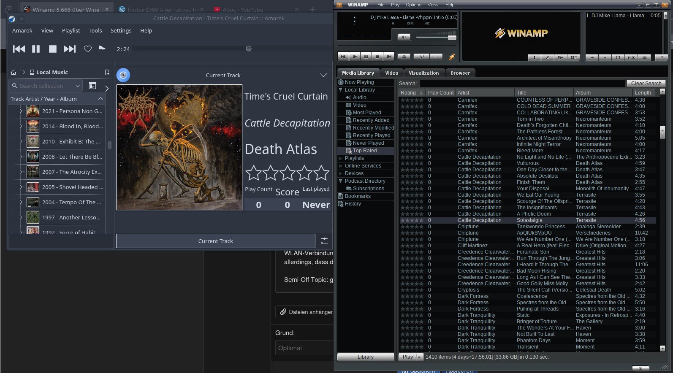This screenshot has width=673, height=373.
Task: Set first rating star for Time's Cruel Curtain
Action: click(253, 173)
